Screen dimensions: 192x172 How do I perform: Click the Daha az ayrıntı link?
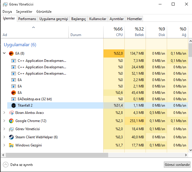click(x=21, y=165)
